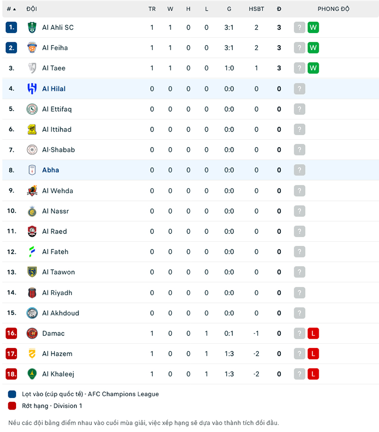This screenshot has height=432, width=379.
Task: Click the blue AFC Champions League legend swatch
Action: [12, 394]
